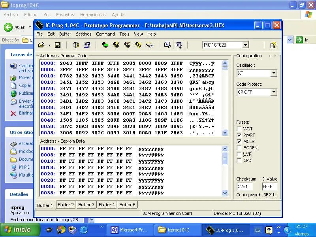Open Internet Explorer from quick launch
This screenshot has height=237, width=316.
tap(84, 230)
